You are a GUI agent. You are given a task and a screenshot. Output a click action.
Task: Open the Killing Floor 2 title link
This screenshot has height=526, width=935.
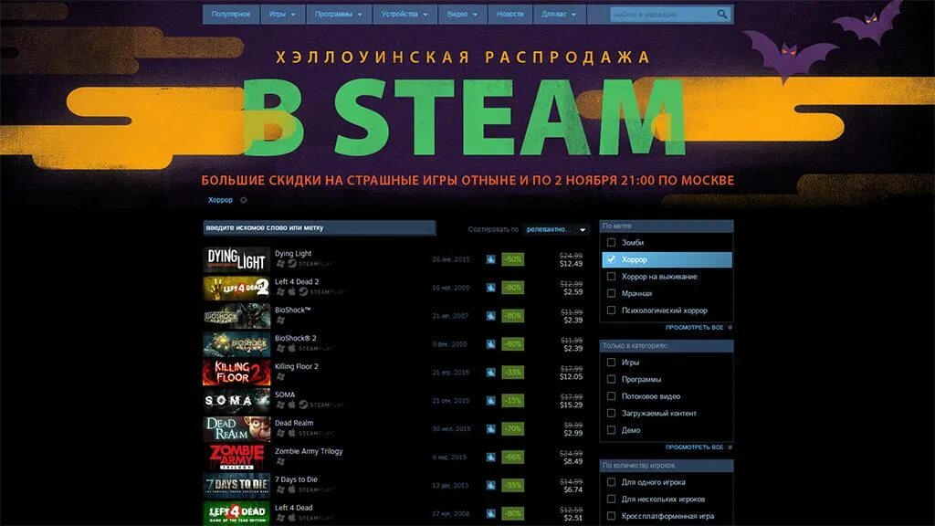click(297, 366)
